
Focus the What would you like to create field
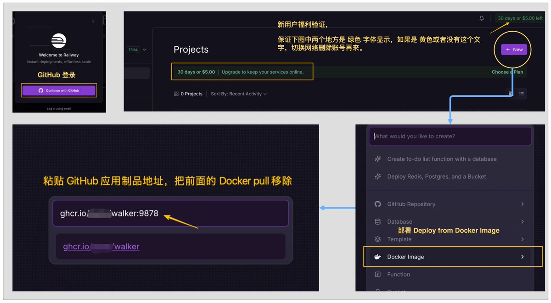click(450, 136)
